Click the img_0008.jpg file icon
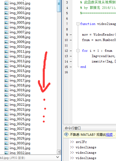Image resolution: width=116 pixels, height=161 pixels. 6,37
